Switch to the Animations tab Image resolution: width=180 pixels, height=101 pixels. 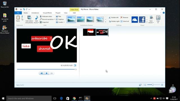[x=35, y=13]
